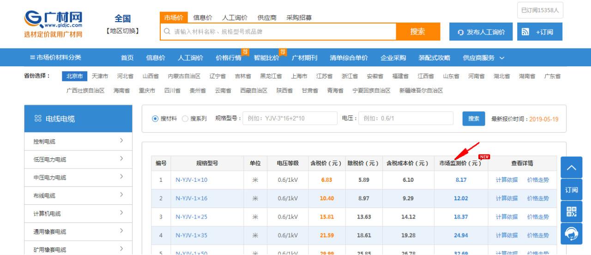Screen dimensions: 591x255
Task: Click tax-included price 15.81
Action: click(326, 217)
